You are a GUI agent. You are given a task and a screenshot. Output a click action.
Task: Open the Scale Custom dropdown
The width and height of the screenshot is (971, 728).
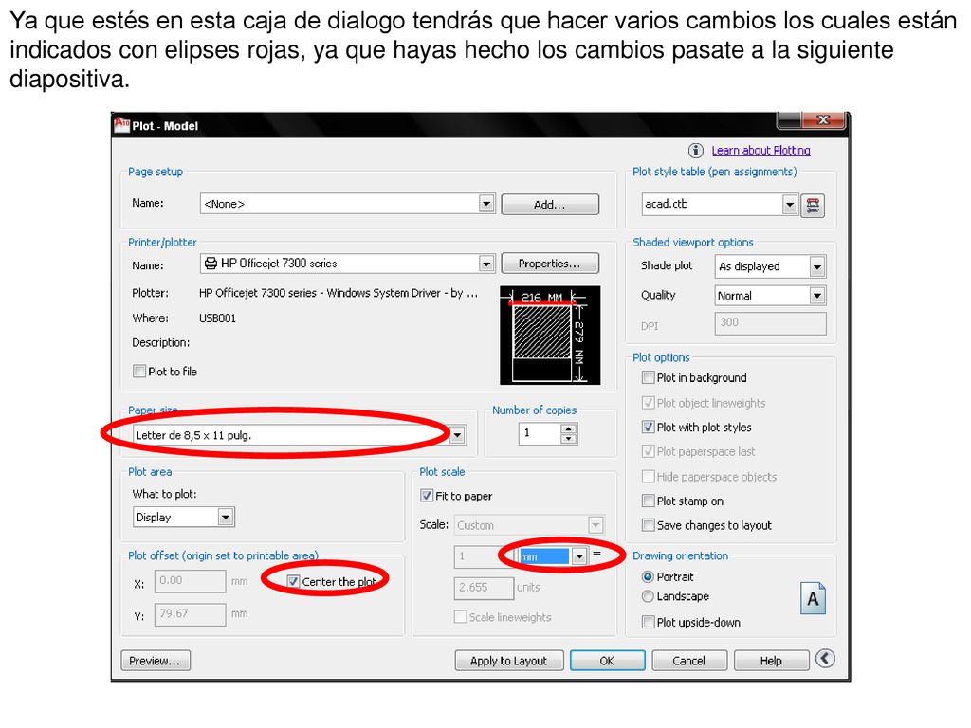pyautogui.click(x=595, y=525)
